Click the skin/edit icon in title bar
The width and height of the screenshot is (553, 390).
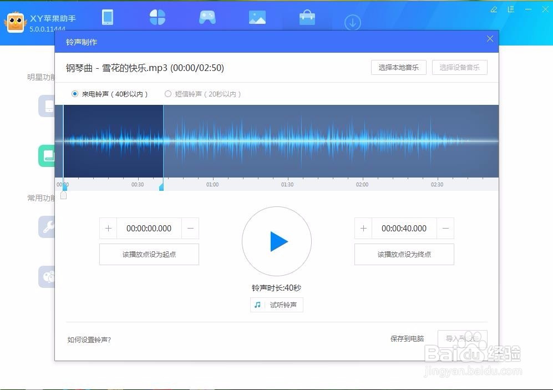[x=494, y=9]
